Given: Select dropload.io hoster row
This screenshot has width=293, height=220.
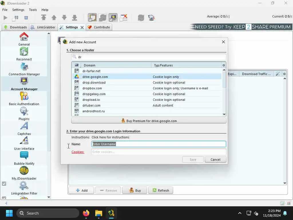Looking at the screenshot, I should [147, 100].
